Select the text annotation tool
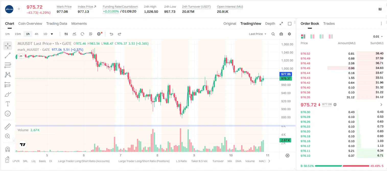 pyautogui.click(x=8, y=104)
